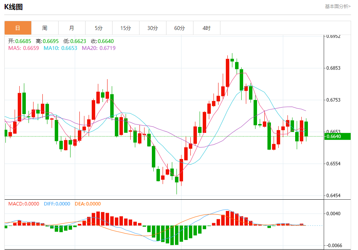Screen dimensions: 358x250
Task: Click the 高:0.6695 high price value
Action: [x=47, y=41]
